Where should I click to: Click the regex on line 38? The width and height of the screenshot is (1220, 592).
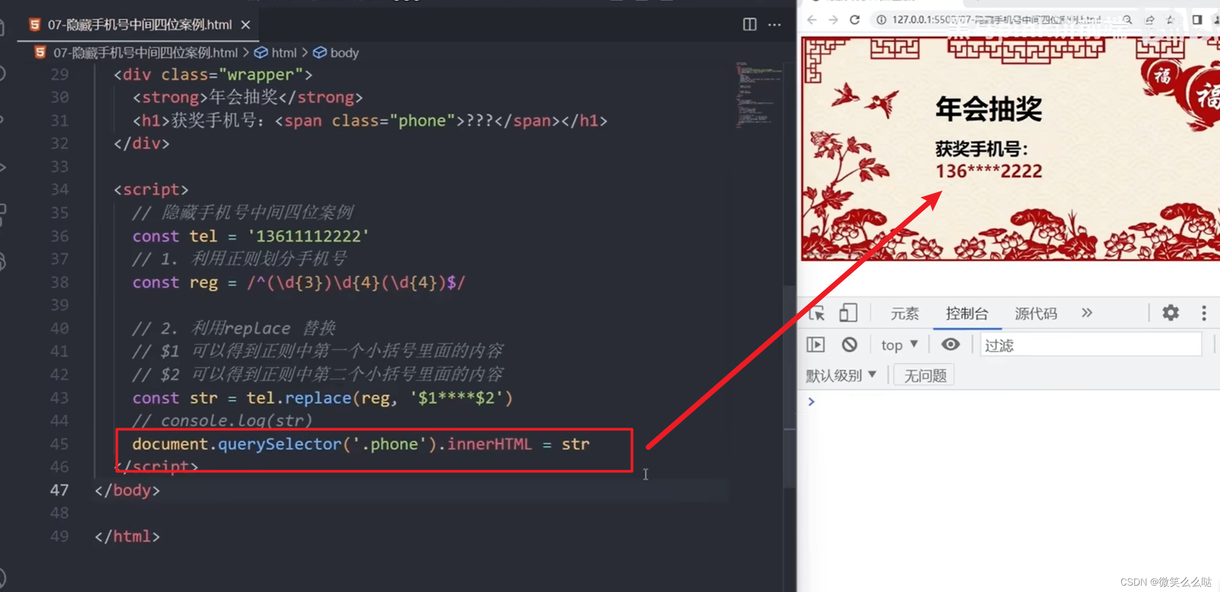[x=356, y=282]
